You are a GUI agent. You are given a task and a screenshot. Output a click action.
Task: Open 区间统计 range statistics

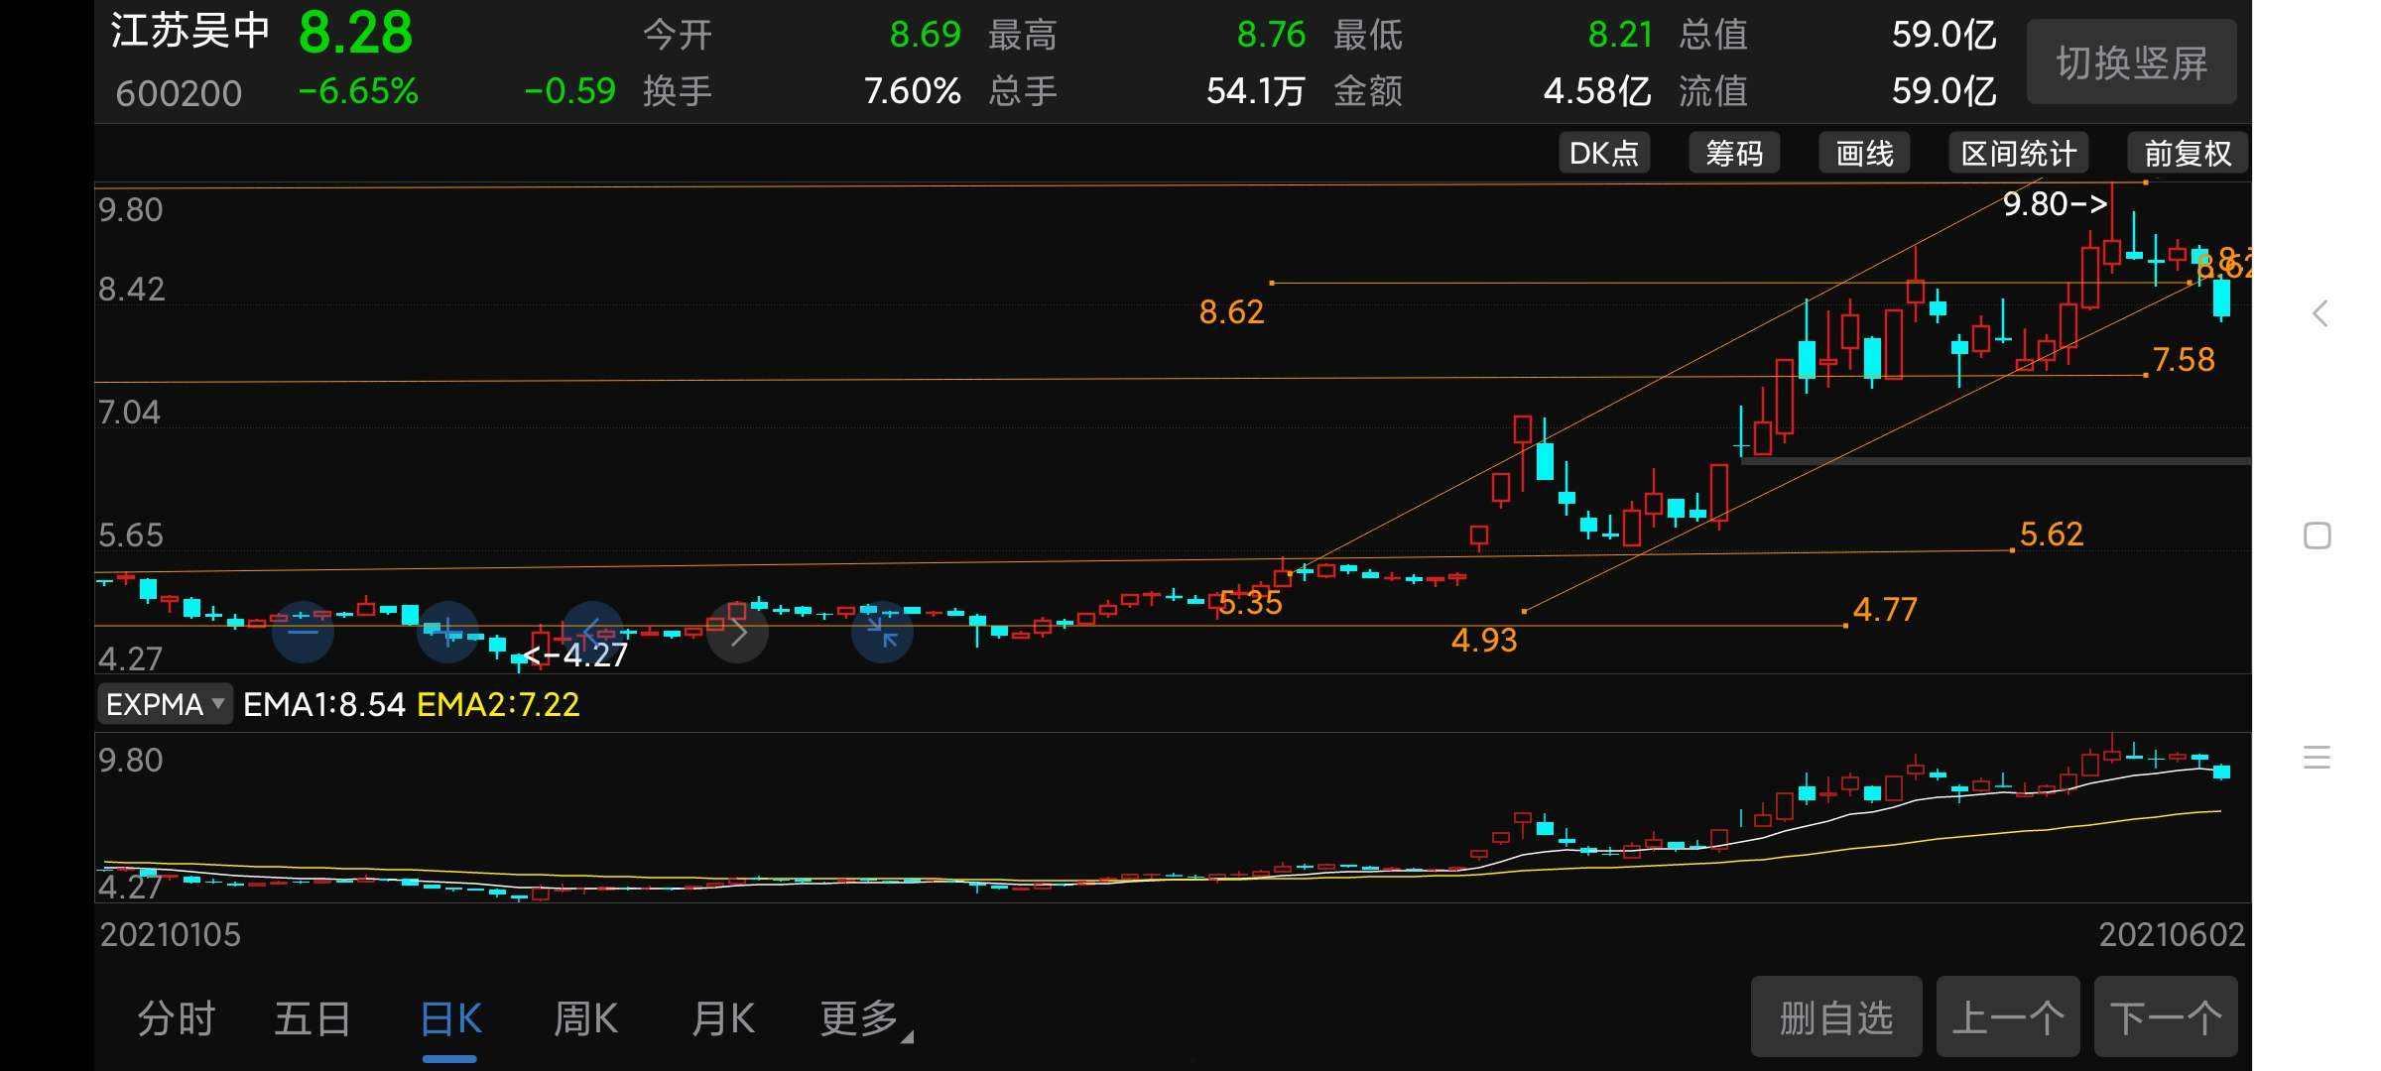tap(2019, 153)
